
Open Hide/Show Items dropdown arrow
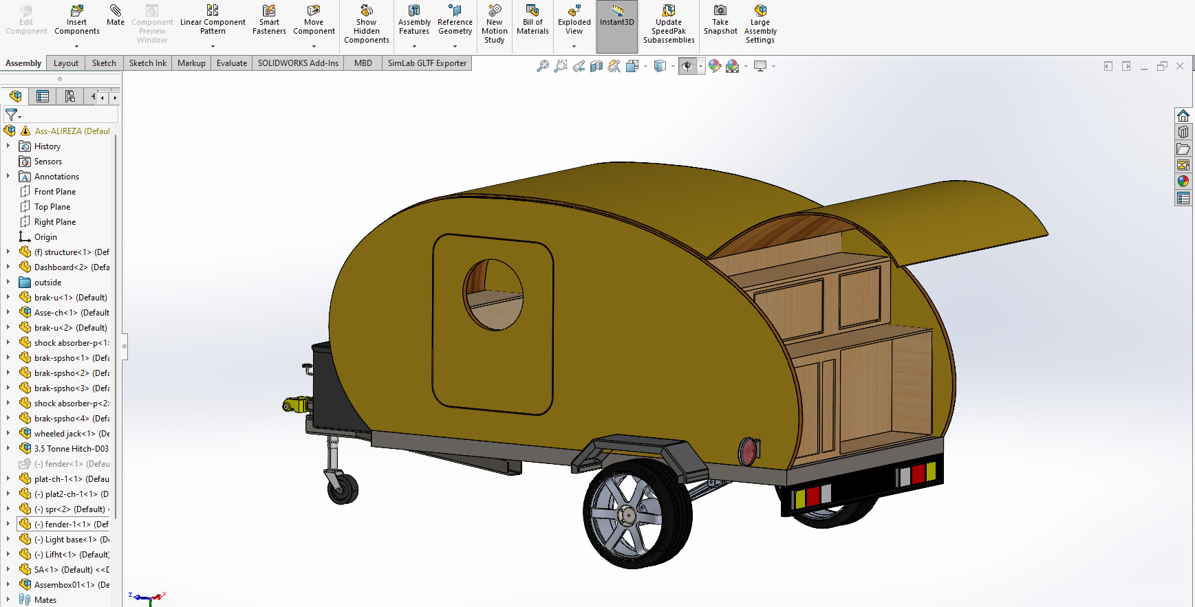click(x=701, y=67)
